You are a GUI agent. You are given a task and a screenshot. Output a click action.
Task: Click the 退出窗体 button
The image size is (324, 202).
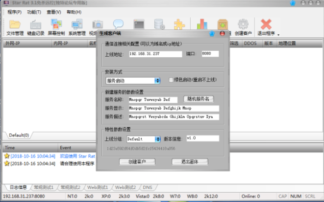(x=190, y=161)
